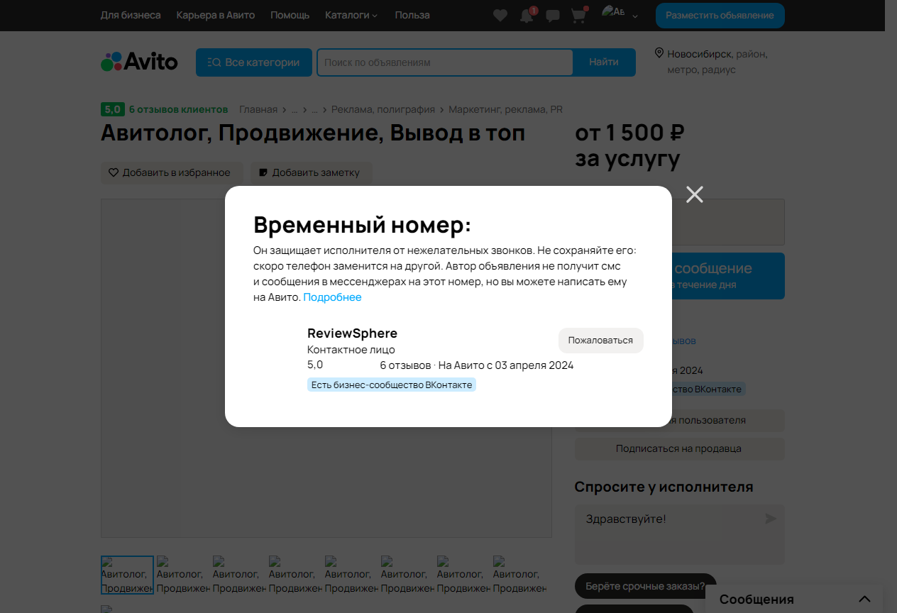Click send arrow in Здравствуйте message box
The height and width of the screenshot is (613, 897).
coord(770,519)
